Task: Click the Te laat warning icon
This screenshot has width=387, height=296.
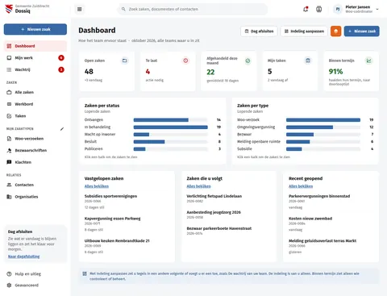Action: point(185,60)
